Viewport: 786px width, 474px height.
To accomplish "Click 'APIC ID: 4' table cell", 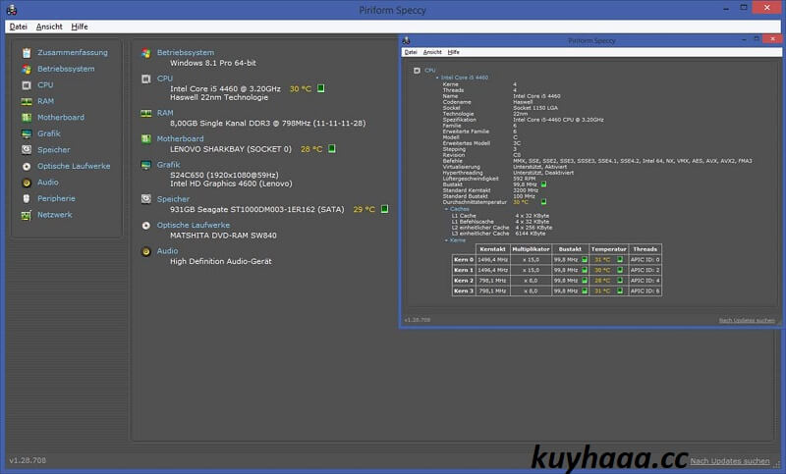I will click(646, 281).
